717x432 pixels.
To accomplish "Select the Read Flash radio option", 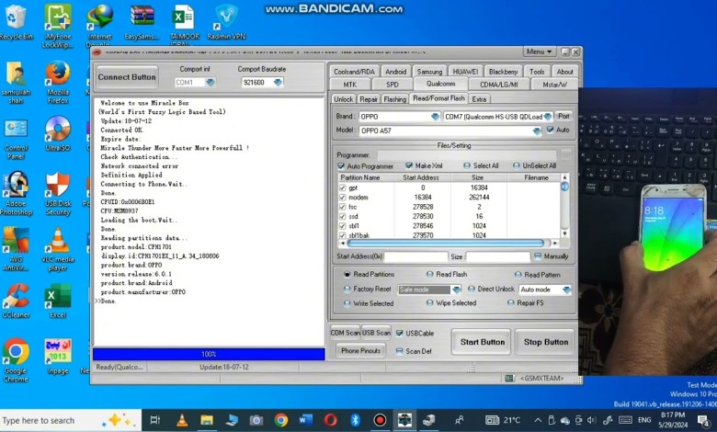I will [430, 274].
